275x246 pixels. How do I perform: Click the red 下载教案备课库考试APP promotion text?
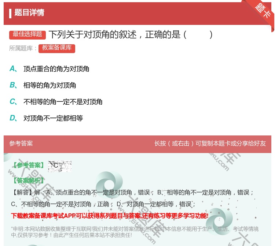coord(110,216)
